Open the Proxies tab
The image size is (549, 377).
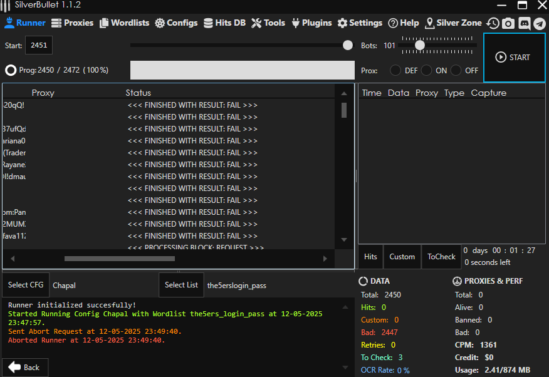point(73,23)
